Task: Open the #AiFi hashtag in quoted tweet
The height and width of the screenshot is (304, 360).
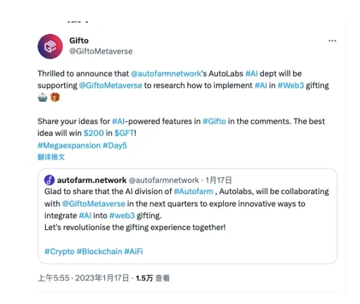Action: click(134, 252)
